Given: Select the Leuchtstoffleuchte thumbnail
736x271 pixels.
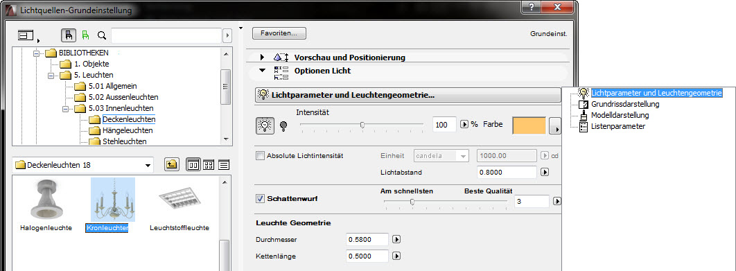Looking at the screenshot, I should point(179,199).
